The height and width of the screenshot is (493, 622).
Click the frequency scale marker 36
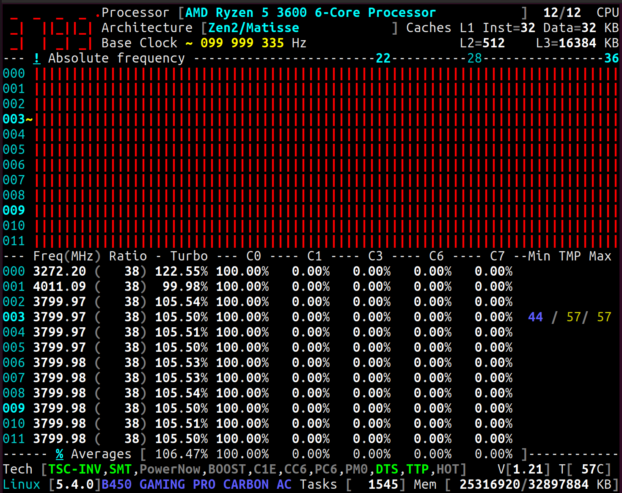point(611,58)
